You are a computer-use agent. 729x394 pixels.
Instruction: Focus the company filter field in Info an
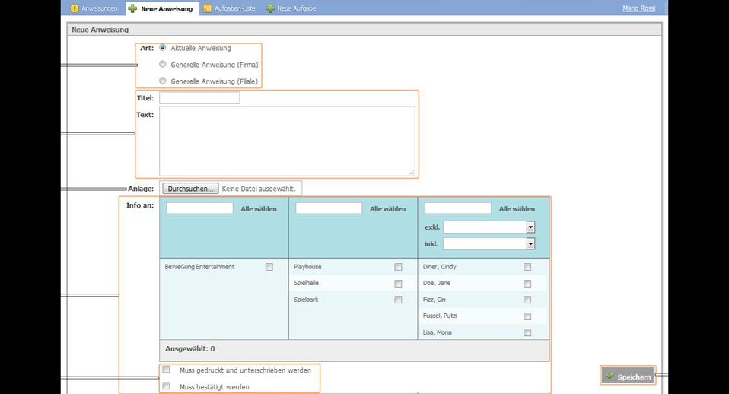[x=200, y=208]
